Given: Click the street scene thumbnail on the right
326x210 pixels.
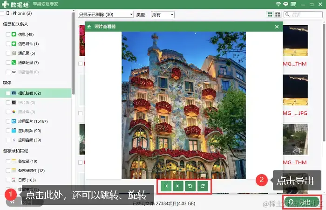Looking at the screenshot, I should click(295, 139).
